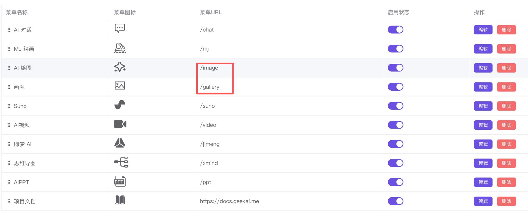Click the open book icon for 项目文档
This screenshot has width=528, height=219.
[120, 200]
